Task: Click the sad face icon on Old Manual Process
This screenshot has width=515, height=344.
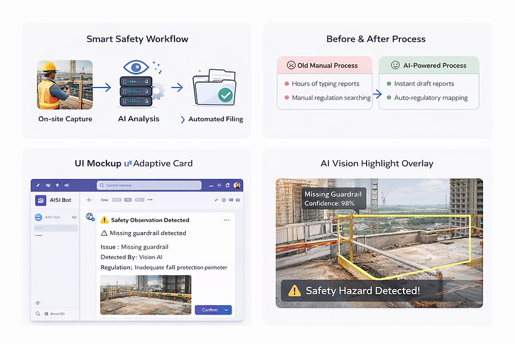Action: pyautogui.click(x=291, y=65)
